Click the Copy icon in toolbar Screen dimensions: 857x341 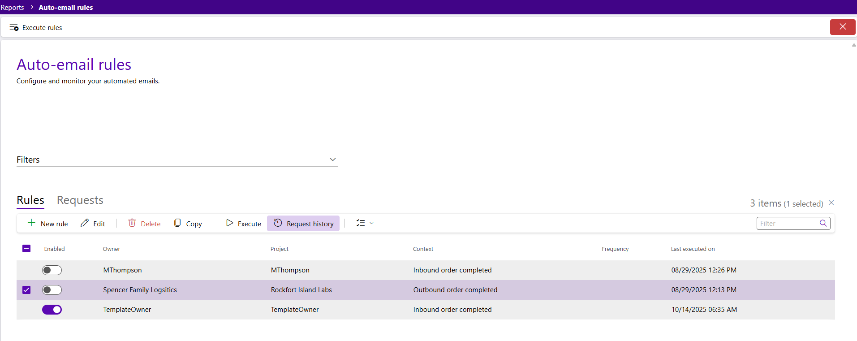177,223
